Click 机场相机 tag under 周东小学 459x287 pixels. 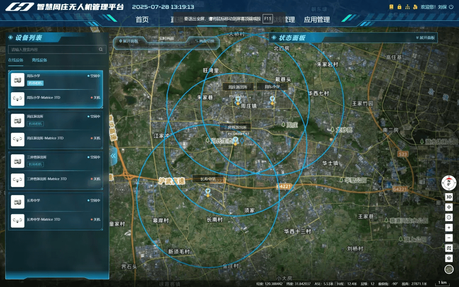[x=35, y=83]
